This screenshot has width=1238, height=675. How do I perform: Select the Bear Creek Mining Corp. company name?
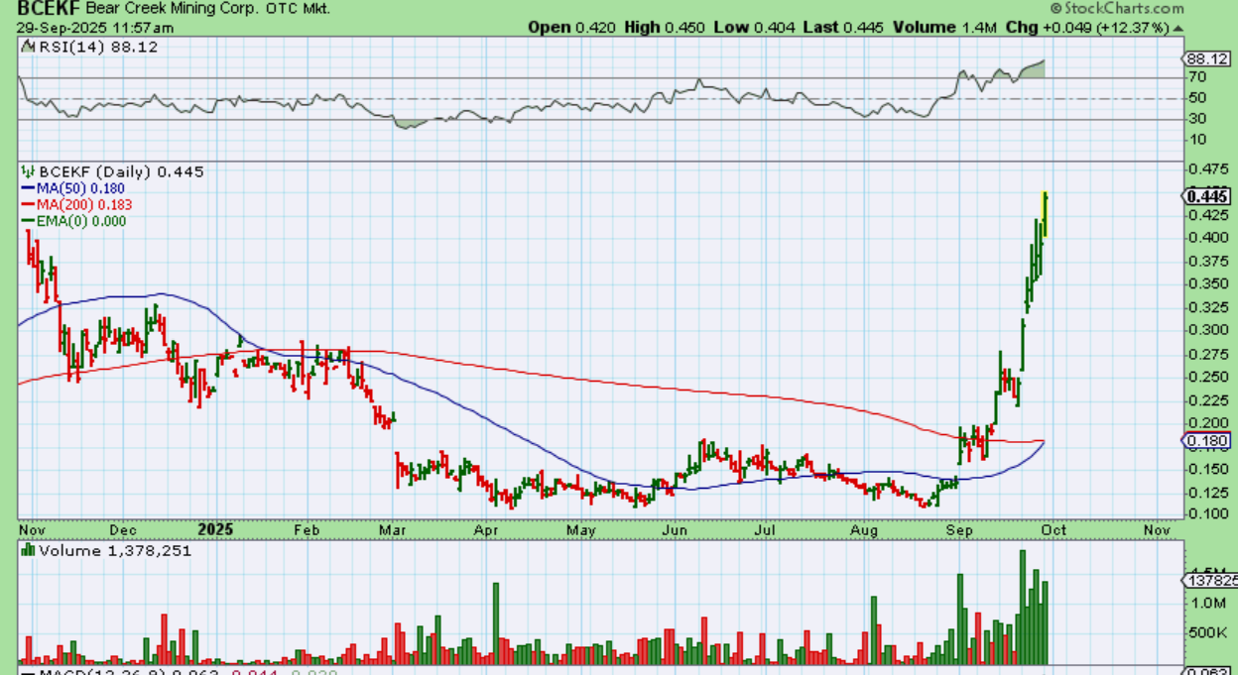pos(172,8)
